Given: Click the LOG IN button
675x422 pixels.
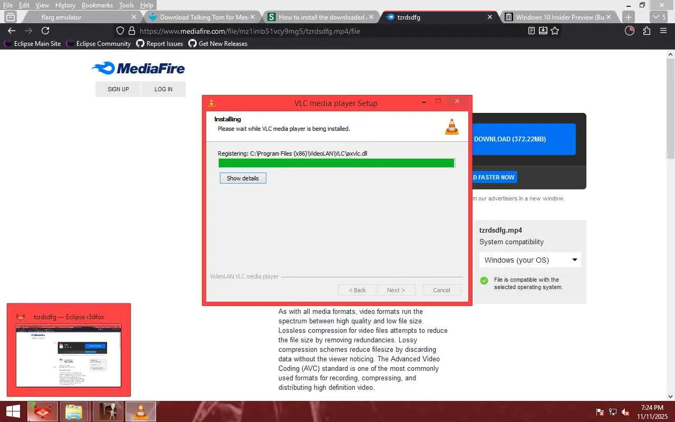Looking at the screenshot, I should tap(163, 89).
